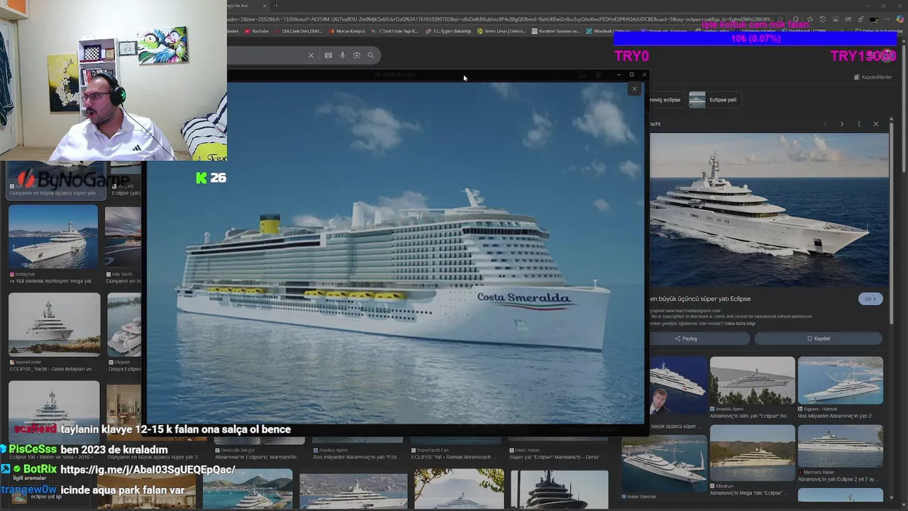Open the Wordwall bookmark

[x=607, y=31]
